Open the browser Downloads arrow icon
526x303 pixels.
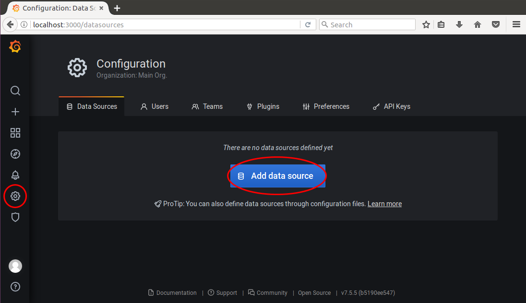click(459, 24)
